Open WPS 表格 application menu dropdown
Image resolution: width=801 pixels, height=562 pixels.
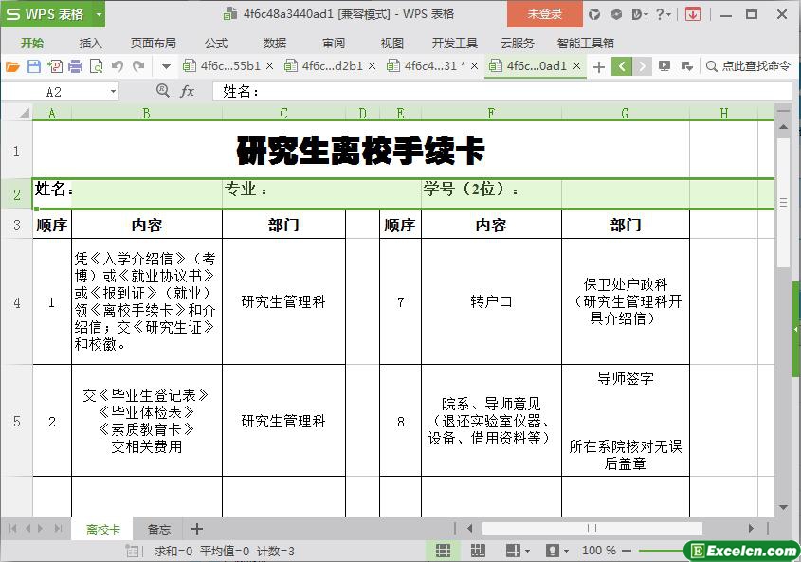pos(99,14)
